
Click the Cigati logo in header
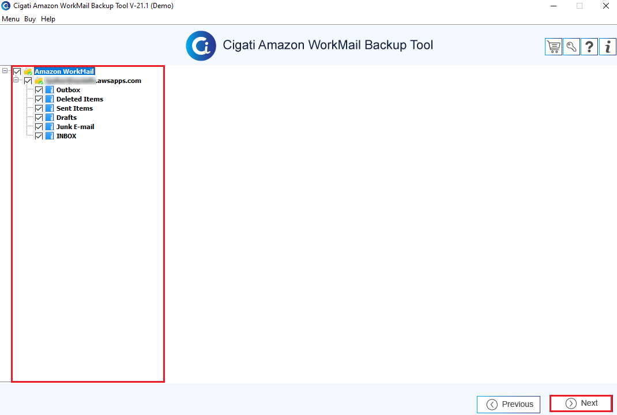click(x=201, y=46)
